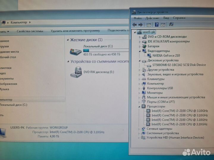Collapse Устройства со съемными носителями group
214x160 pixels.
pyautogui.click(x=68, y=62)
